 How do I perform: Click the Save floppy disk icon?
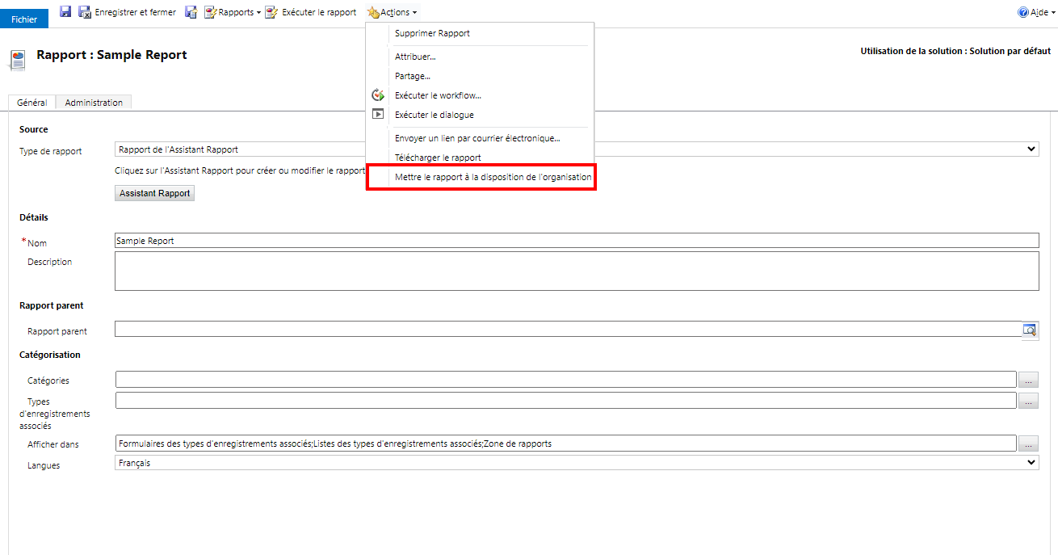pos(65,12)
